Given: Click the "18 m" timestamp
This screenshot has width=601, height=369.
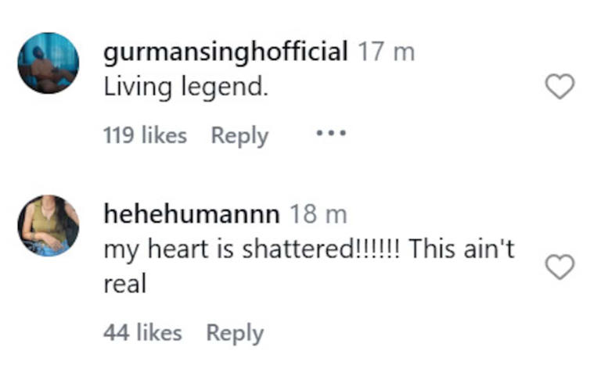Looking at the screenshot, I should [x=318, y=214].
